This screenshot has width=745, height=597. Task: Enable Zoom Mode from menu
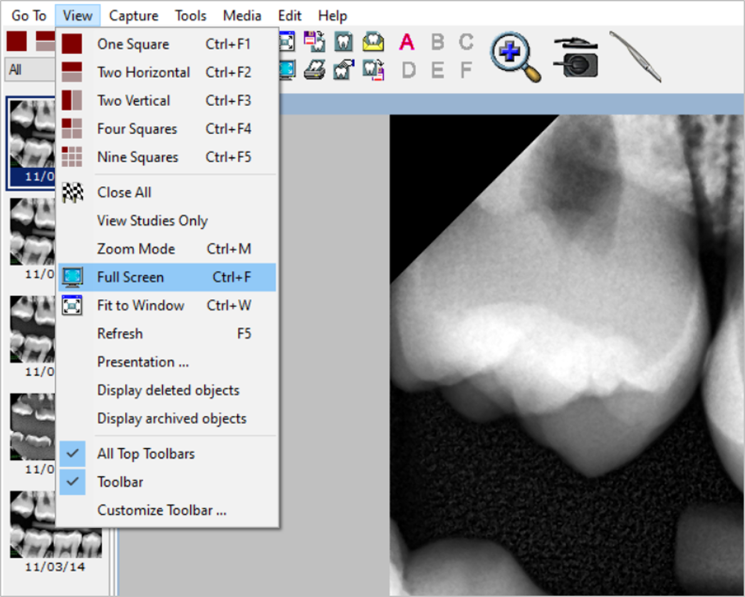pyautogui.click(x=167, y=249)
